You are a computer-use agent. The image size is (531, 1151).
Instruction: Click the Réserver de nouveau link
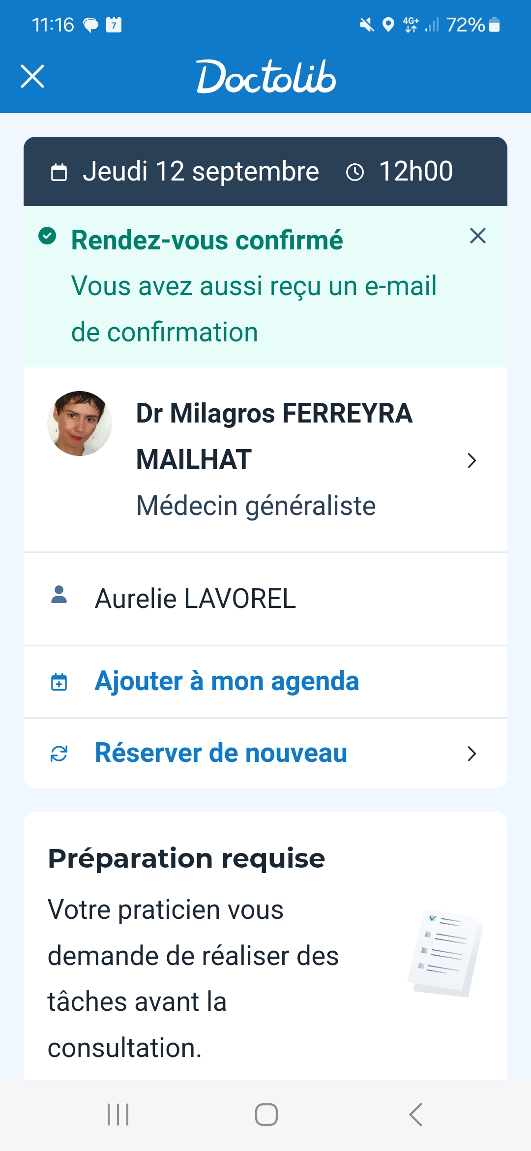pyautogui.click(x=221, y=753)
